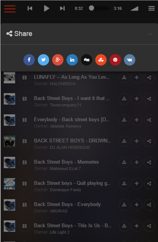Go to the previous track
Screen dimensions: 158x242
tap(30, 8)
